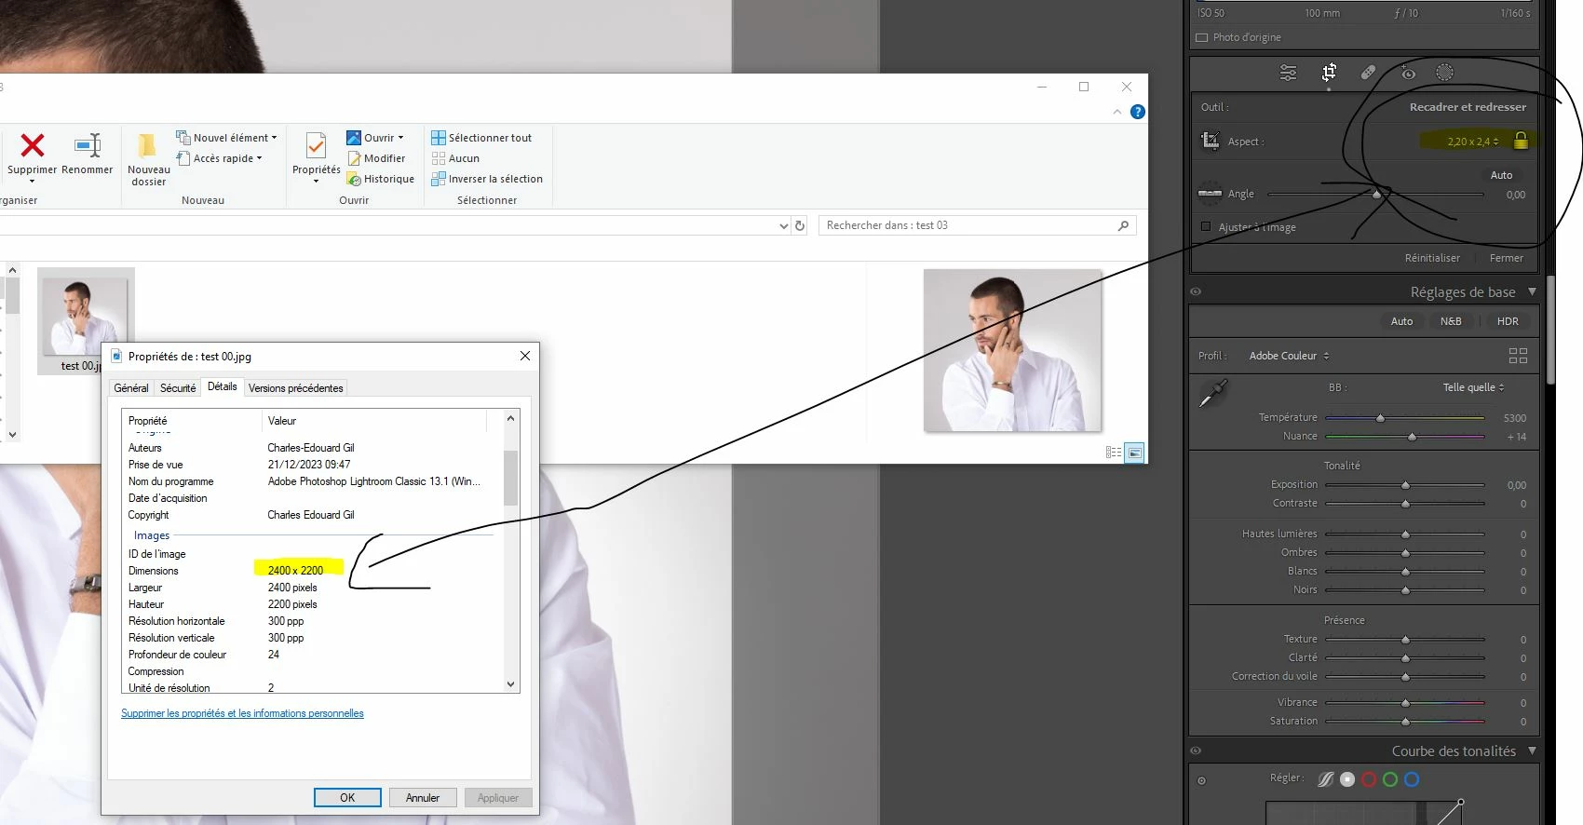1583x825 pixels.
Task: Click the refresh icon beside address bar
Action: click(x=799, y=225)
